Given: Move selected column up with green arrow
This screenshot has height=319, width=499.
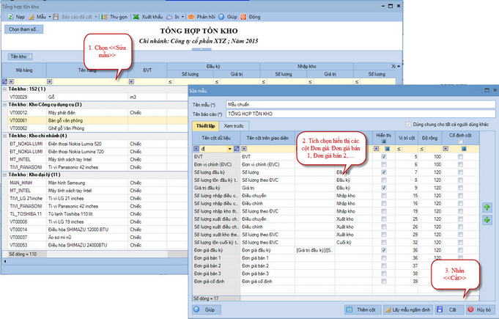Looking at the screenshot, I should tap(487, 208).
